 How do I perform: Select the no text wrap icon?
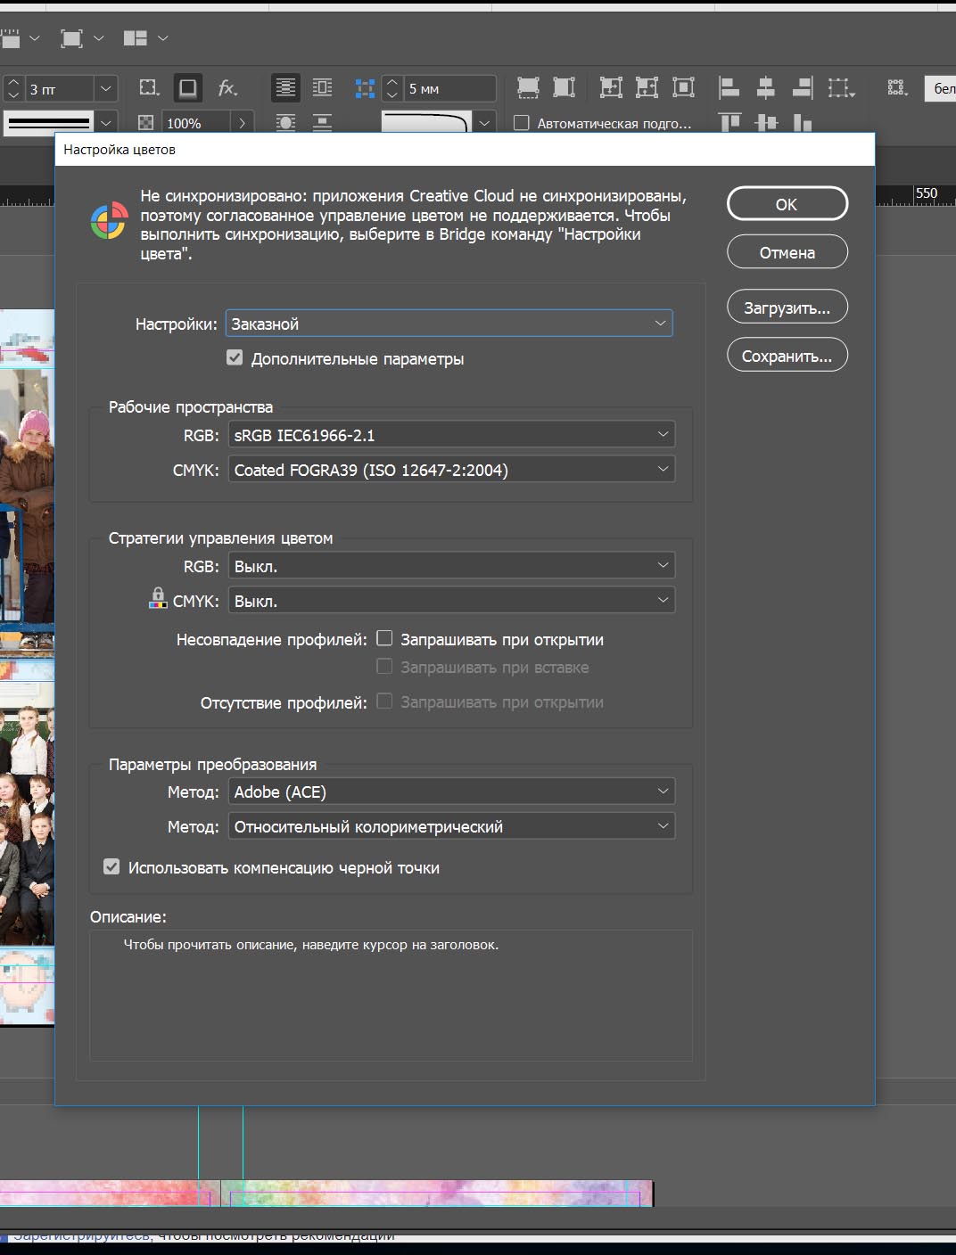point(285,87)
